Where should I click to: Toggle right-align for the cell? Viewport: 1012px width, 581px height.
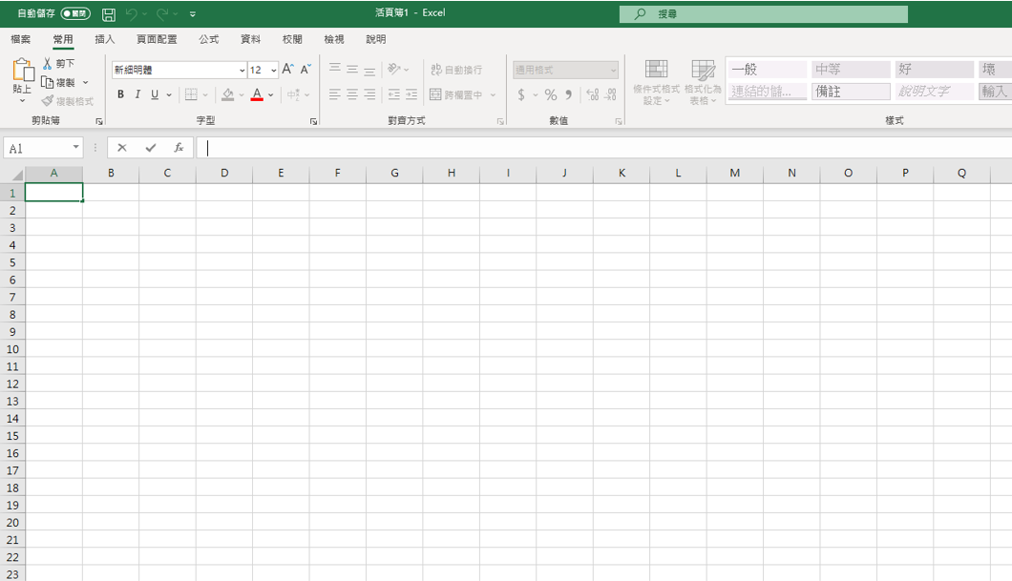click(368, 93)
